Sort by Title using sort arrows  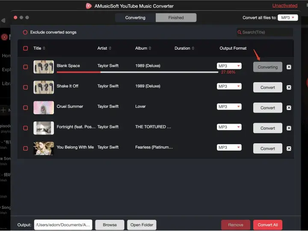[x=44, y=48]
